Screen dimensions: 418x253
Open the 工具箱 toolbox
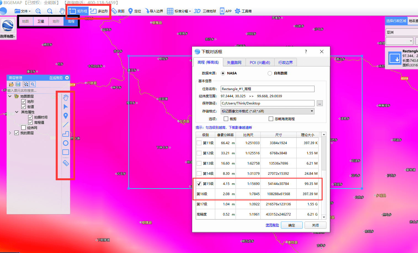click(x=243, y=11)
